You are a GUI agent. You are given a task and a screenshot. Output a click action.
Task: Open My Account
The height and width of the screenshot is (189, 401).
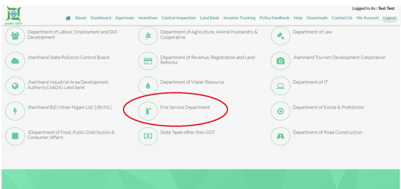(368, 18)
